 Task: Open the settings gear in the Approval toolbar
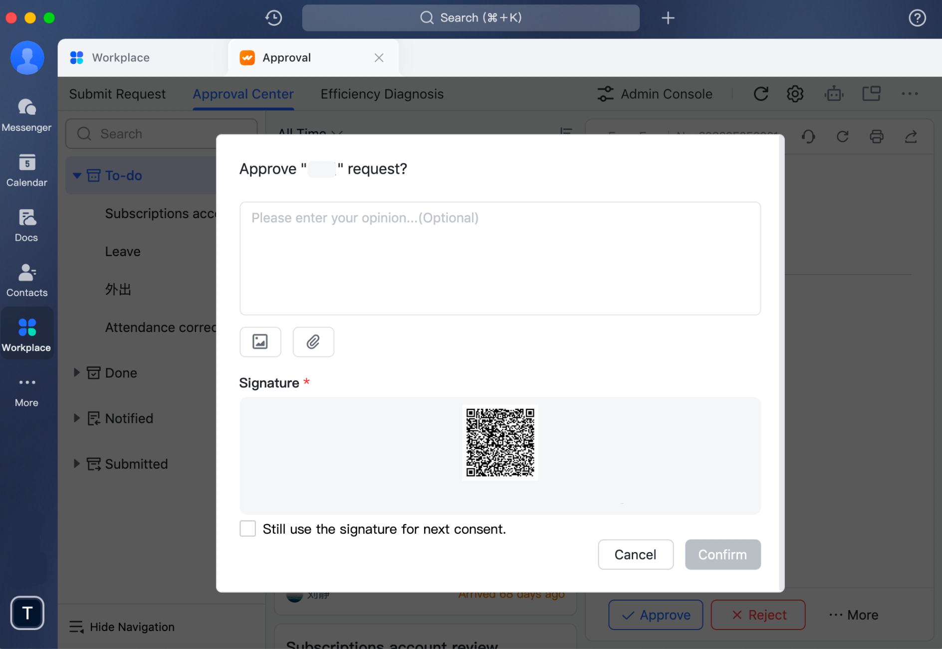coord(794,93)
